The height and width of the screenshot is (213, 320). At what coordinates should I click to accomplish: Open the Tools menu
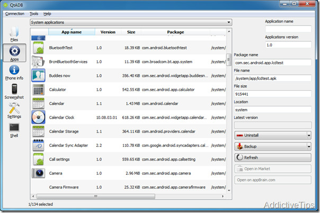point(34,13)
